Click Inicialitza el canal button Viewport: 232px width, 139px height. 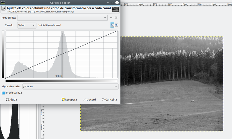50,25
